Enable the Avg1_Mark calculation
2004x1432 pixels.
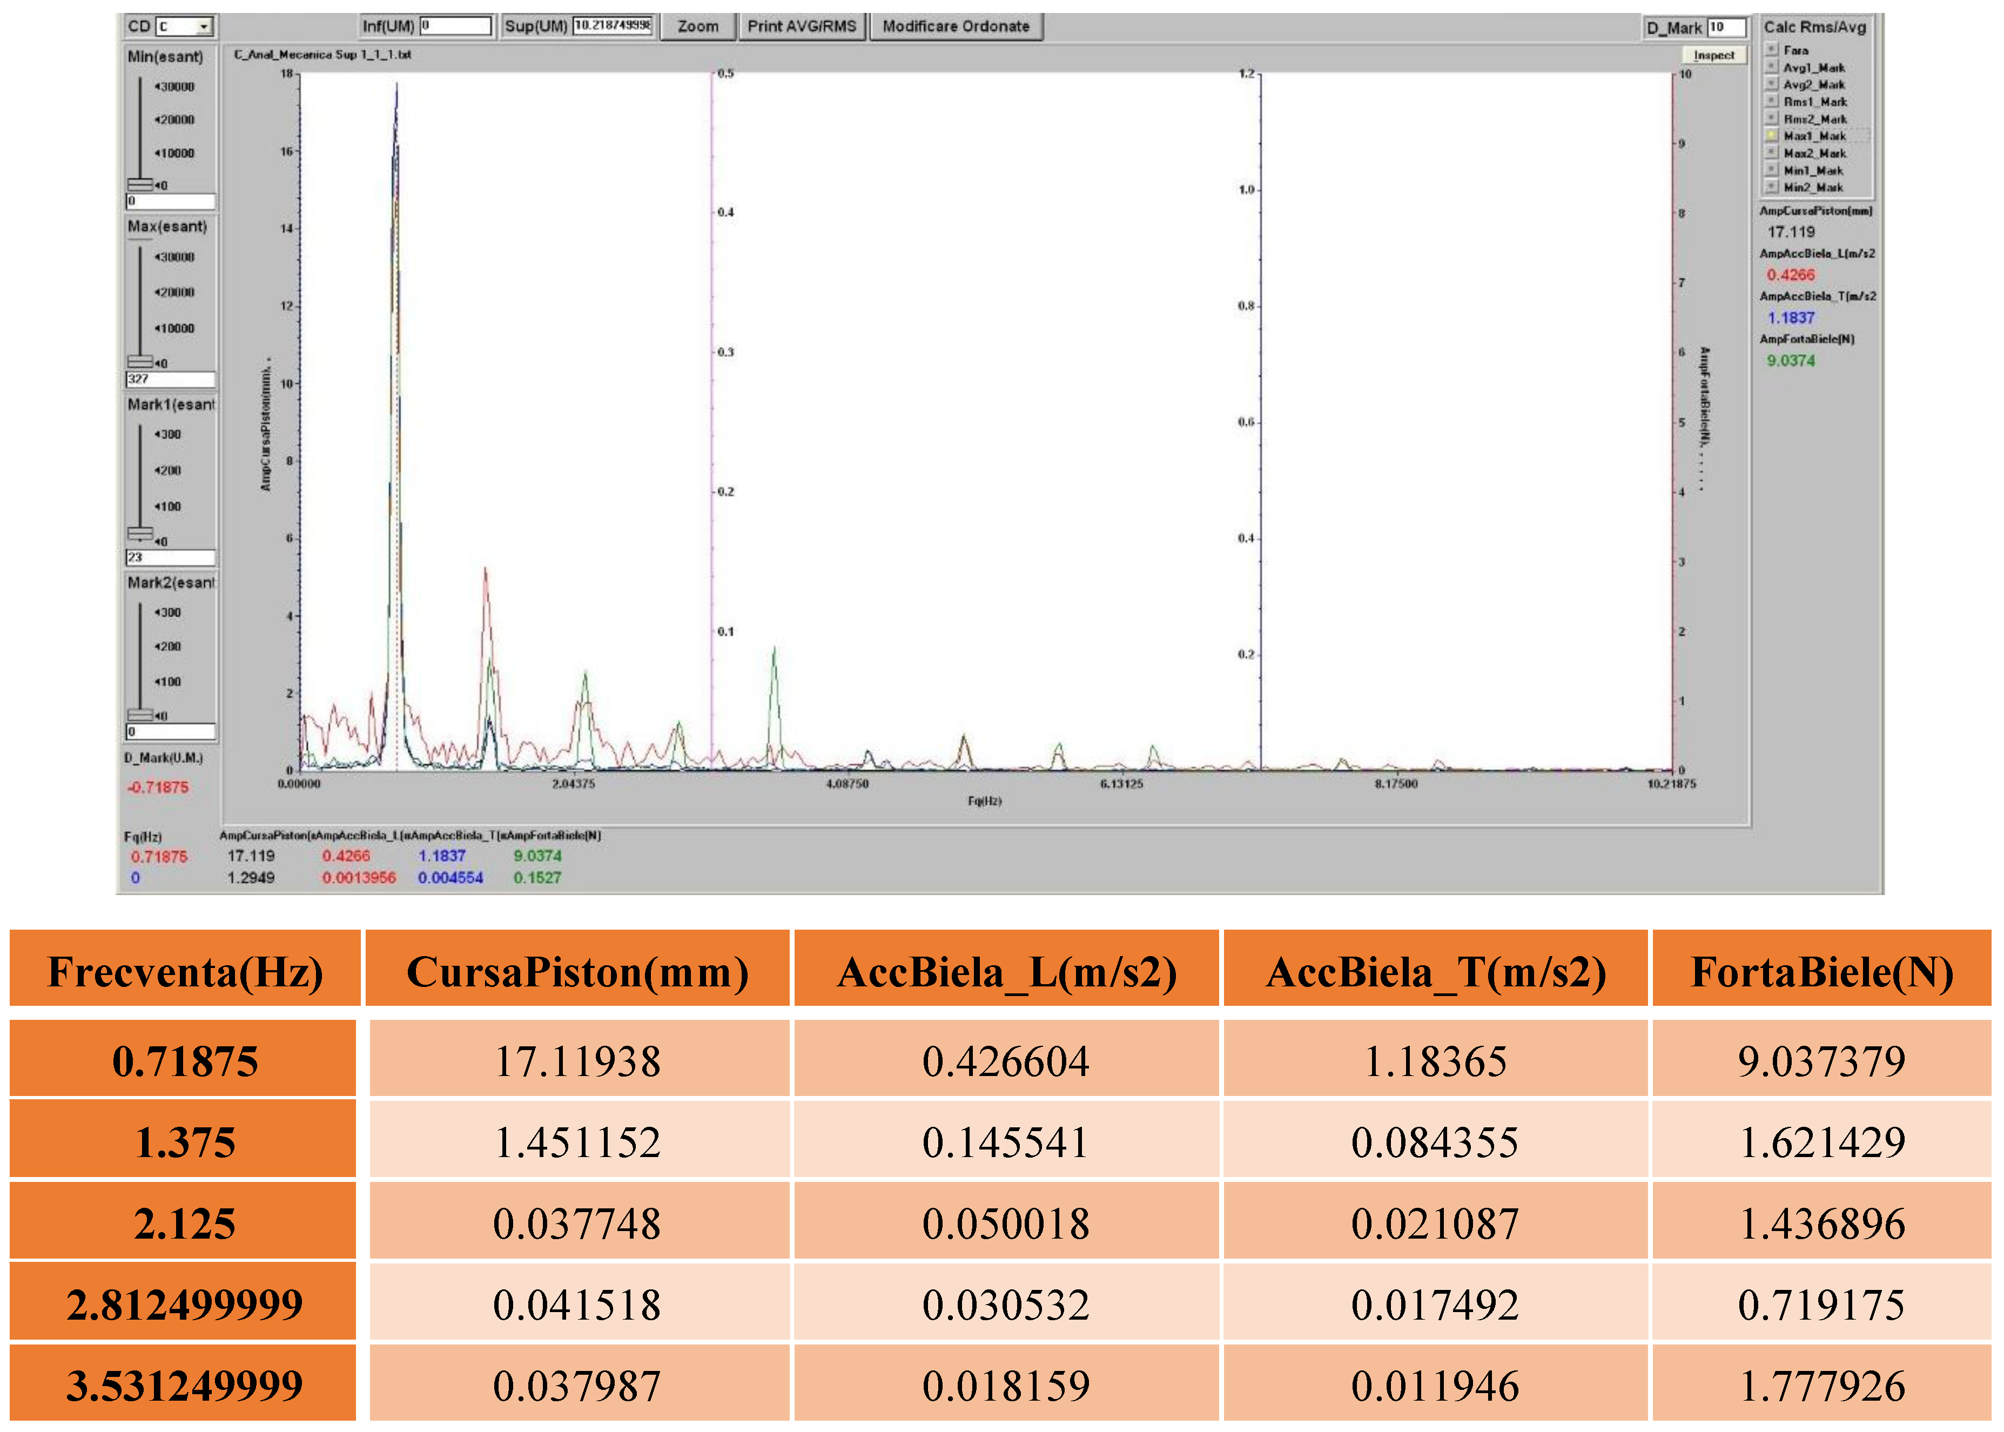click(1771, 67)
